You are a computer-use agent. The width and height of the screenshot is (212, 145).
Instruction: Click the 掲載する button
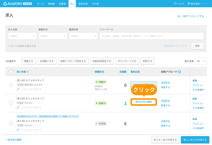(28, 61)
